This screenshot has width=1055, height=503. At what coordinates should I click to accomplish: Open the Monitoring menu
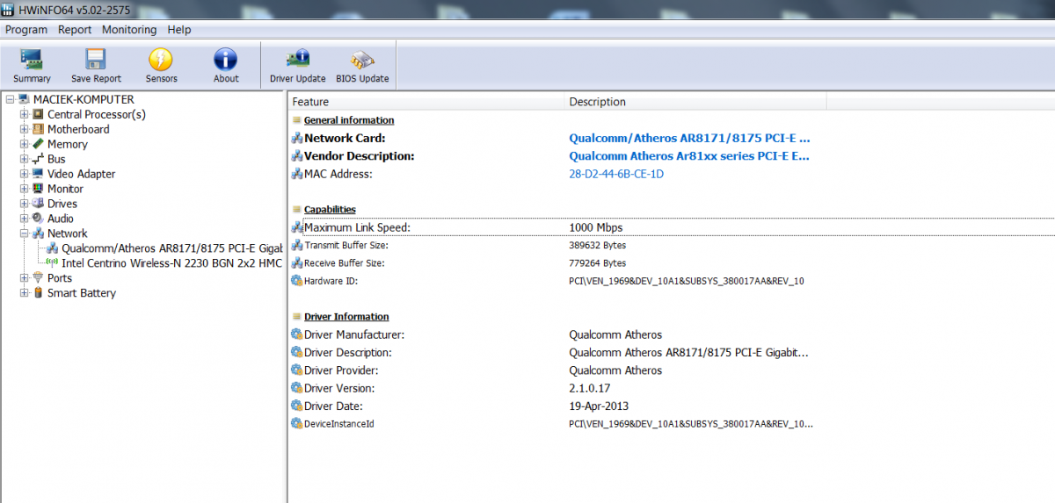point(129,29)
